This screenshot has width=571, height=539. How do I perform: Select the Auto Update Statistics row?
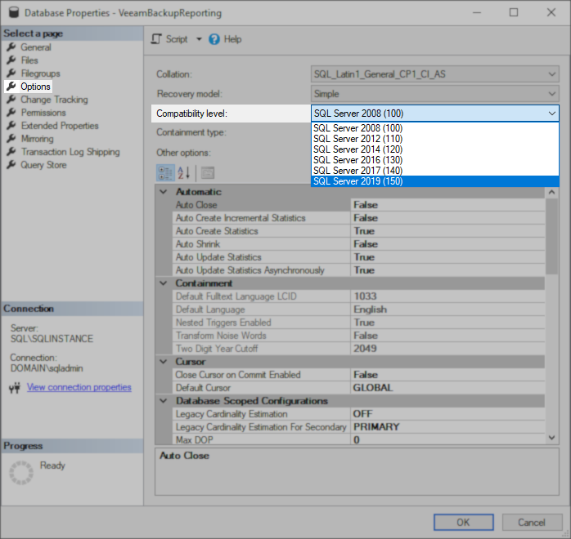click(358, 257)
